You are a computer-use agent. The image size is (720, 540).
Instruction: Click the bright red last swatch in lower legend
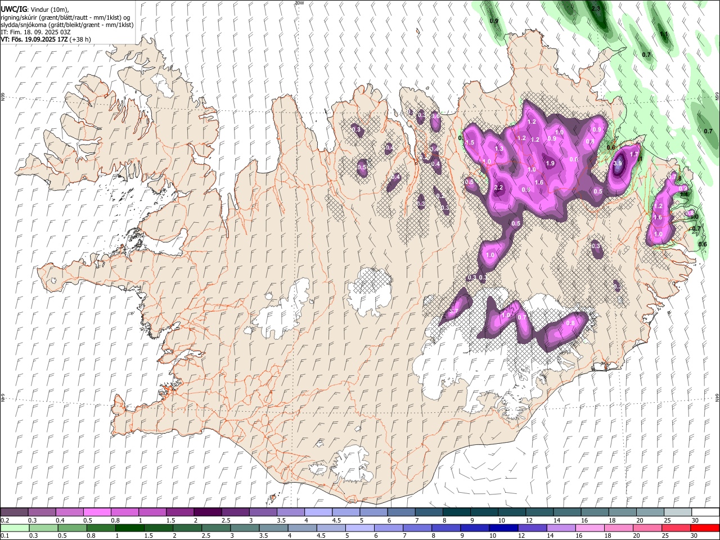[706, 528]
